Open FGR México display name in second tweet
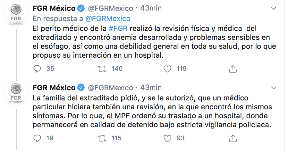Screen dimensions: 288x153 pos(54,87)
